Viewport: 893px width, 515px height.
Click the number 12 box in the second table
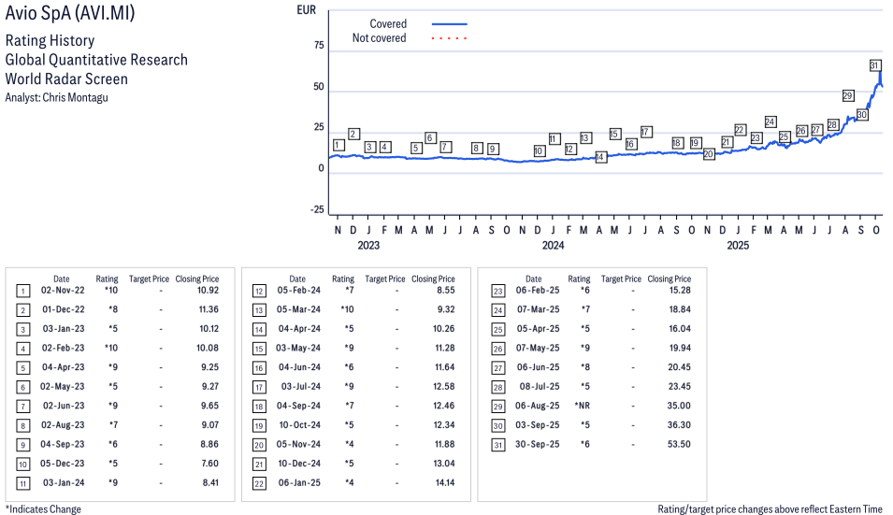pos(258,291)
